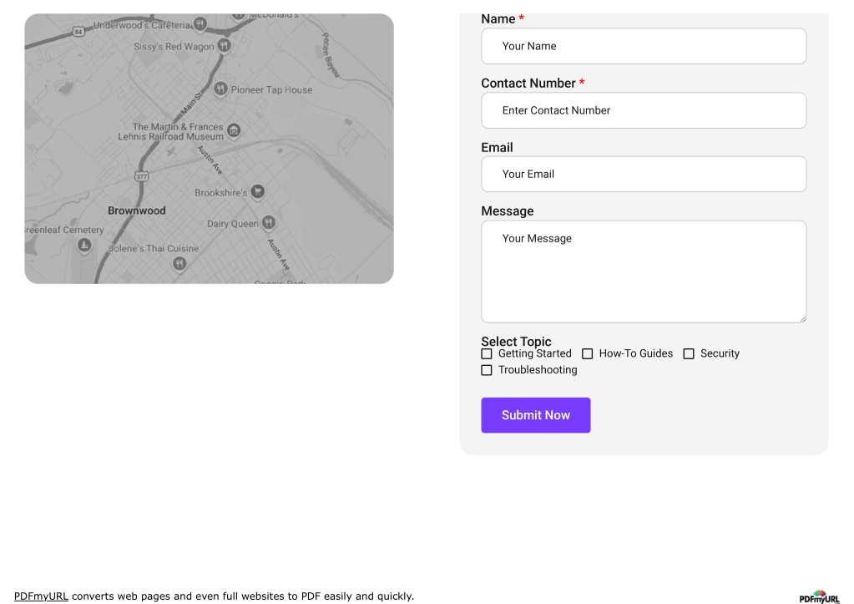Image resolution: width=854 pixels, height=604 pixels.
Task: Grab the message box resize handle
Action: tap(802, 319)
